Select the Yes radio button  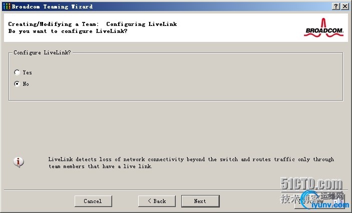coord(17,72)
